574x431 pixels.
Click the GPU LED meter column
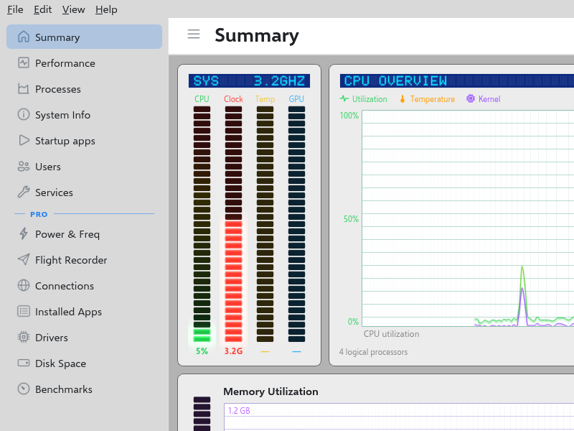coord(296,224)
